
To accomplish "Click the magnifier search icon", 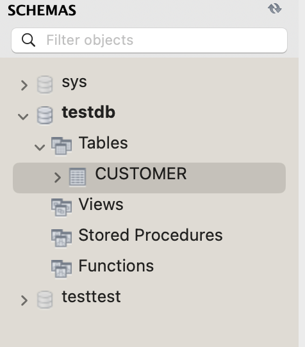I will click(x=28, y=40).
